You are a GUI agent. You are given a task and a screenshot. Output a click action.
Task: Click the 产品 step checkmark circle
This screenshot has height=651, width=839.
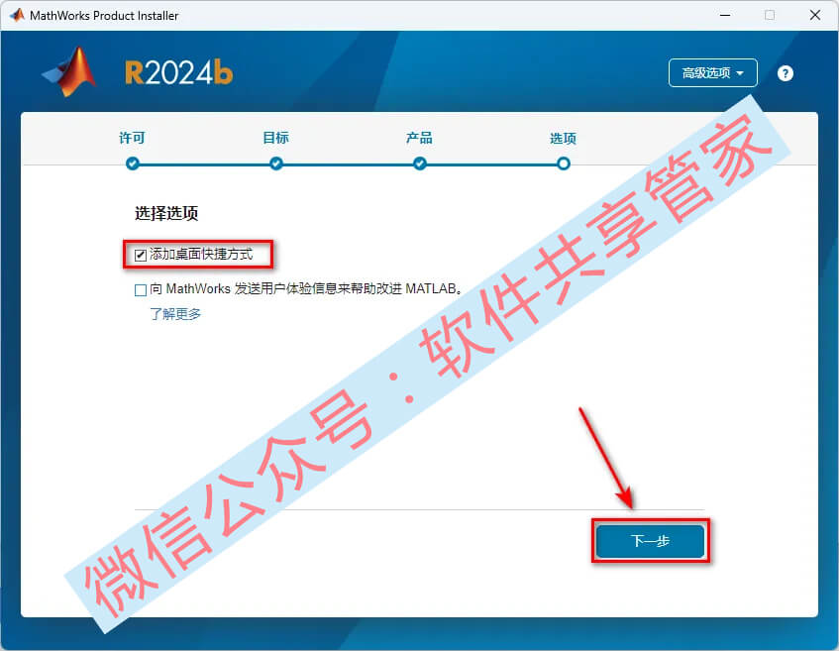tap(420, 163)
